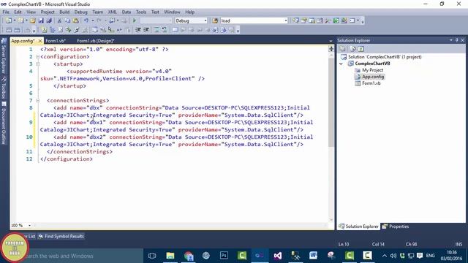Open the active documents list dropdown arrow
The image size is (468, 263).
click(331, 41)
